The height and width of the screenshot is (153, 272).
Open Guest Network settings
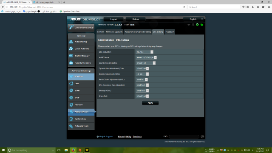coord(81,49)
